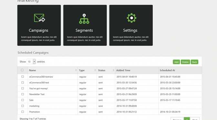The image size is (217, 120).
Task: Check the Newsletter Test row checkbox
Action: tap(23, 94)
